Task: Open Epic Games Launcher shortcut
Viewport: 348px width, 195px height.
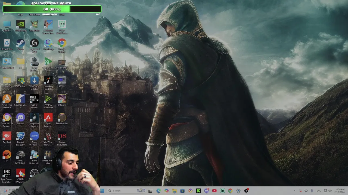Action: click(7, 176)
